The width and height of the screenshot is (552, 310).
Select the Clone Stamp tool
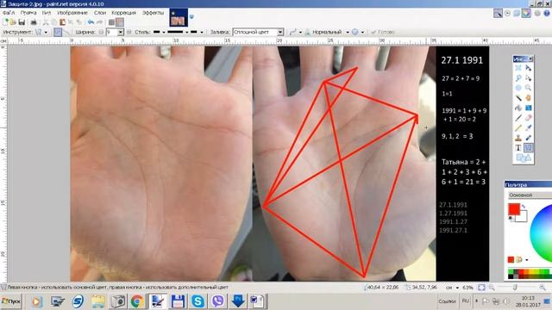[518, 138]
